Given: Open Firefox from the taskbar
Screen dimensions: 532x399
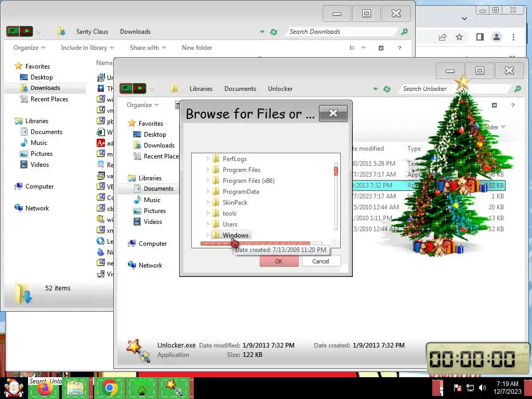Looking at the screenshot, I should point(45,389).
